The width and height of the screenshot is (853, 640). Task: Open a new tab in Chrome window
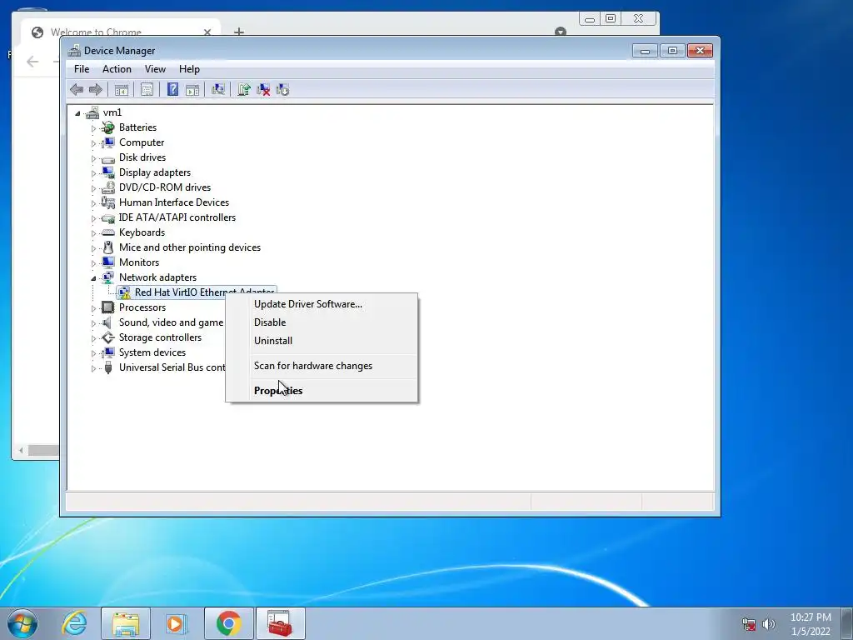pos(239,32)
